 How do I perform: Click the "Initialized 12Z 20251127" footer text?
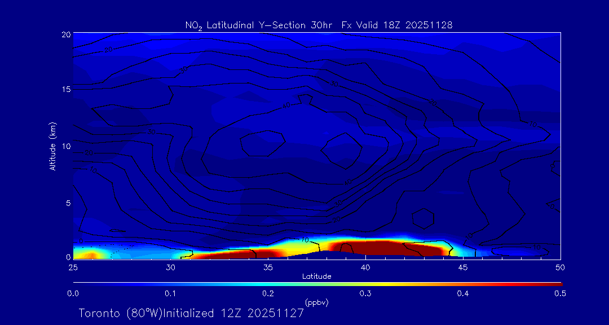232,313
